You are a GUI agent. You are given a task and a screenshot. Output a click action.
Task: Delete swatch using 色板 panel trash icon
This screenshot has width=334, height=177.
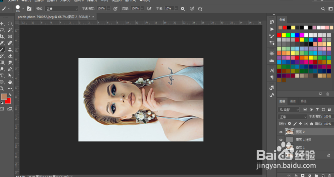point(328,94)
